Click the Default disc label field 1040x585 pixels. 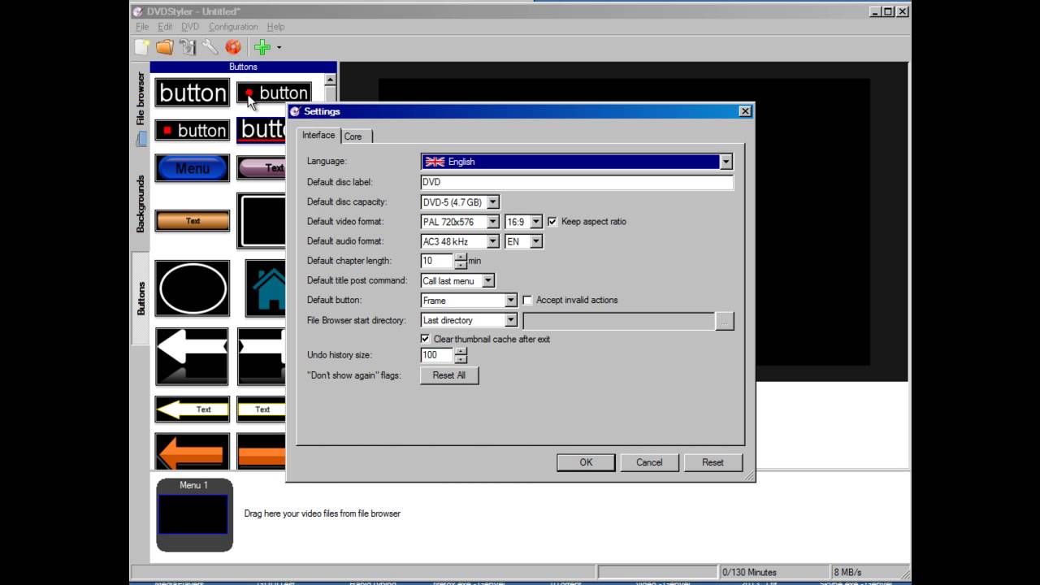tap(577, 182)
